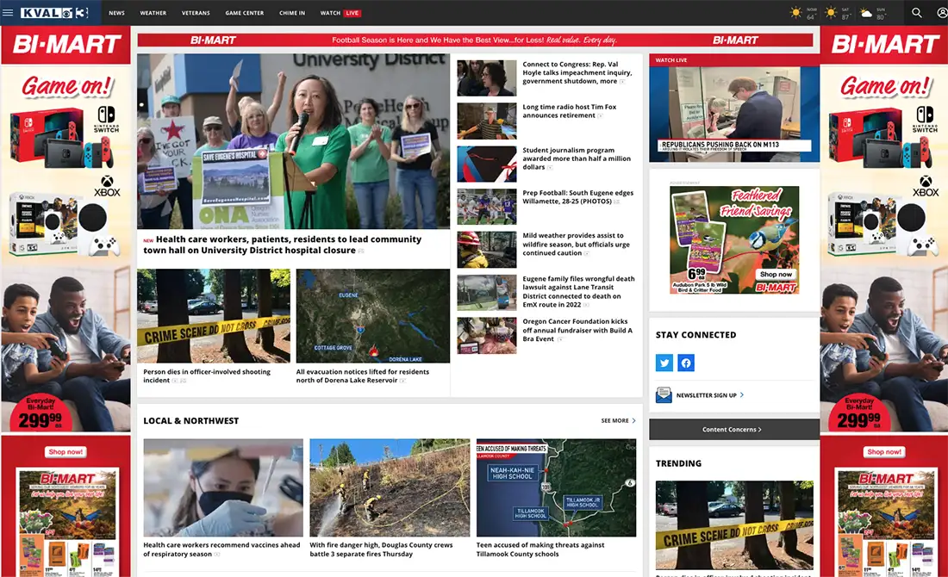Open mild weather wildfire season story

coord(577,244)
